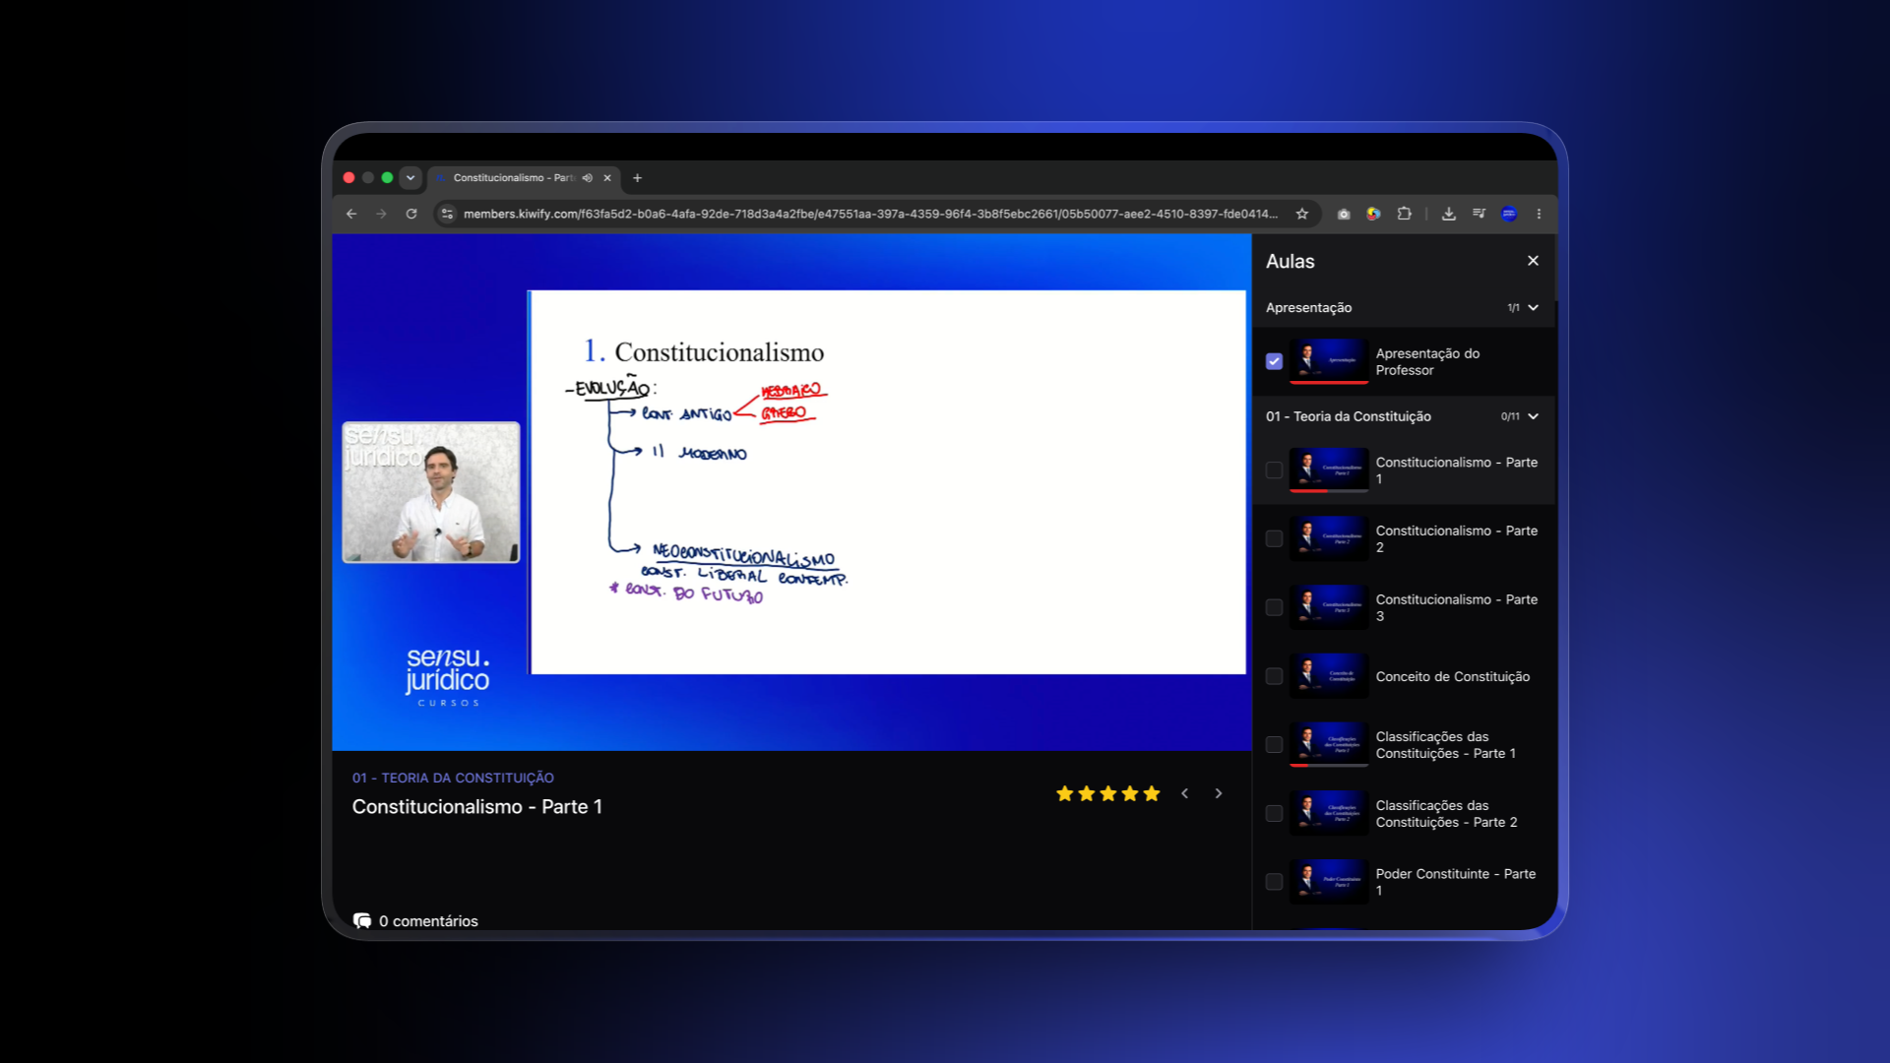
Task: Mark Constitucionalismo - Parte 2 as completed
Action: click(1274, 538)
